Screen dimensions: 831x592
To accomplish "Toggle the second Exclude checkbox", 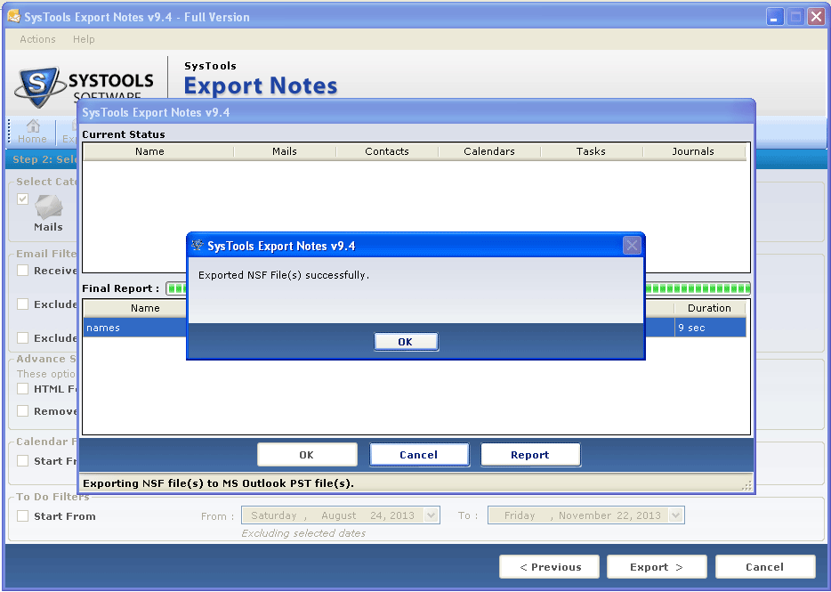I will pyautogui.click(x=23, y=338).
